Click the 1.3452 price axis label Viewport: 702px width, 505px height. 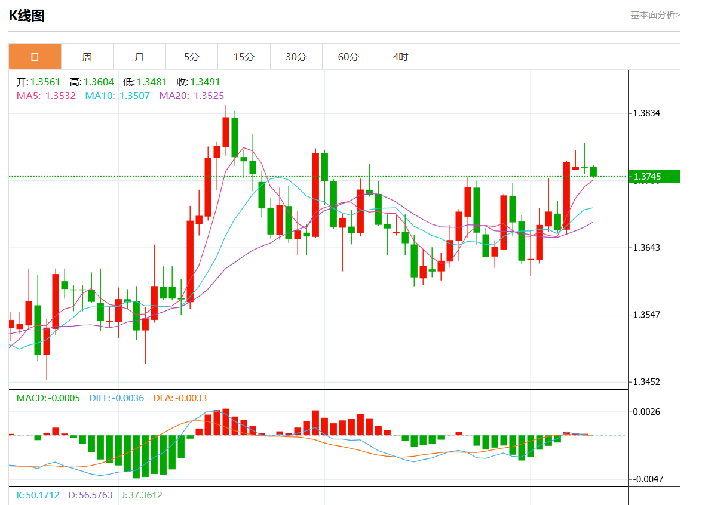pyautogui.click(x=646, y=381)
